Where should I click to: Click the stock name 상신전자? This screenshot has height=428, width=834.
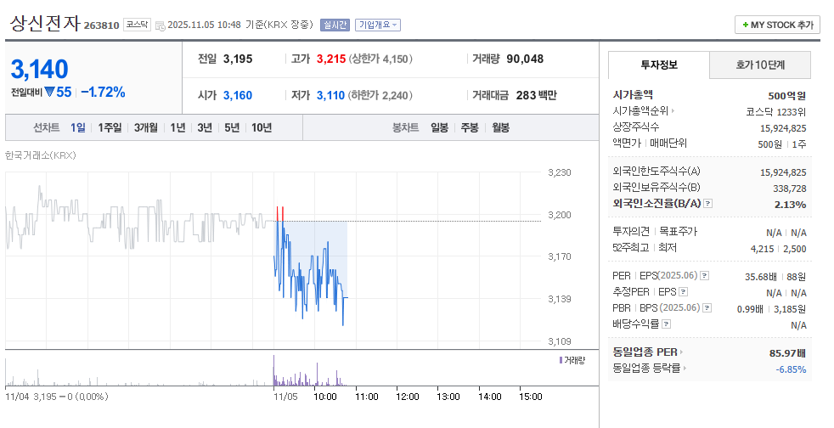45,24
